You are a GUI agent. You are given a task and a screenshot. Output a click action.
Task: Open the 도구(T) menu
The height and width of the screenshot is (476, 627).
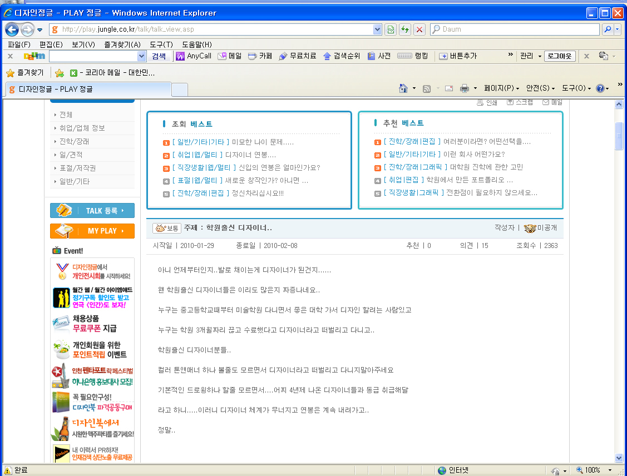coord(161,44)
